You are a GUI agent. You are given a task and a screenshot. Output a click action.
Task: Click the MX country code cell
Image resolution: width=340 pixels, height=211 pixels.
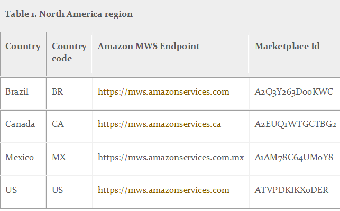59,157
